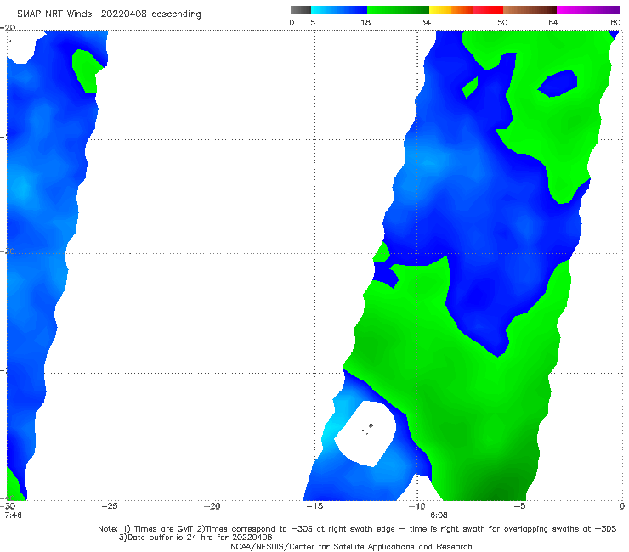The width and height of the screenshot is (629, 552).
Task: Click the color bar label "5"
Action: click(x=313, y=23)
